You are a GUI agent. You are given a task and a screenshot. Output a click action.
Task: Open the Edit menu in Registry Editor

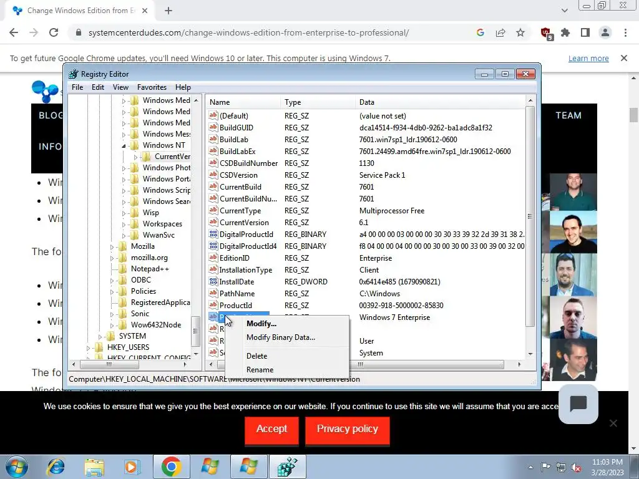(x=98, y=87)
